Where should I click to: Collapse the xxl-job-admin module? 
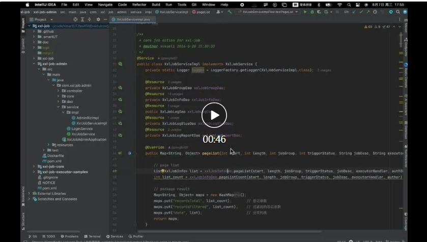click(34, 64)
